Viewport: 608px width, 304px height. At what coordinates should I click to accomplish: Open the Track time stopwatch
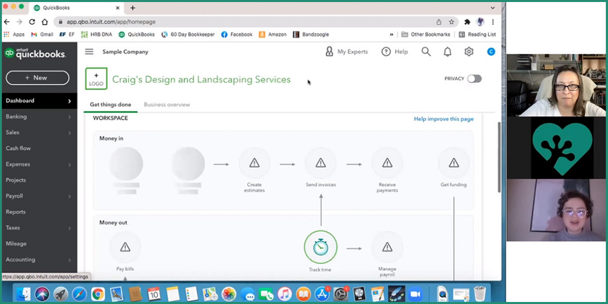320,247
